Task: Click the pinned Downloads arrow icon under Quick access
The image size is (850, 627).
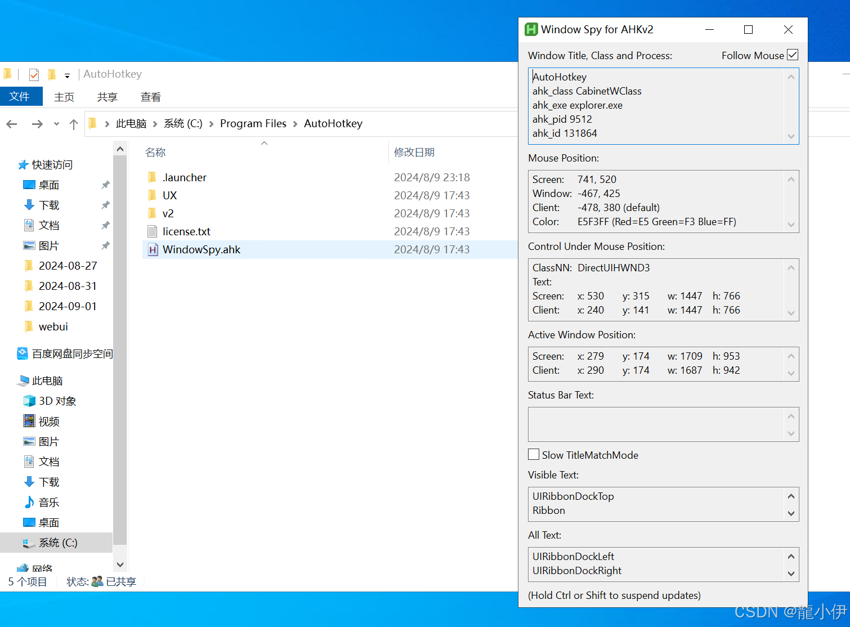Action: click(29, 205)
